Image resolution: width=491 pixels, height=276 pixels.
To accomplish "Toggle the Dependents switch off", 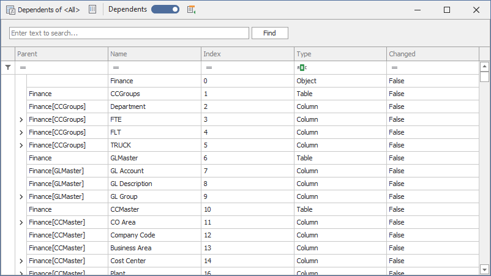I will pos(165,10).
